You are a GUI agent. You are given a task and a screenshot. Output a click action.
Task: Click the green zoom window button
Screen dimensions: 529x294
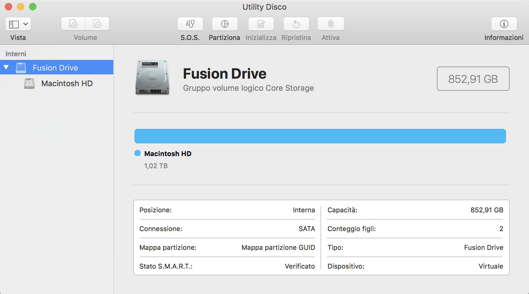tap(33, 7)
